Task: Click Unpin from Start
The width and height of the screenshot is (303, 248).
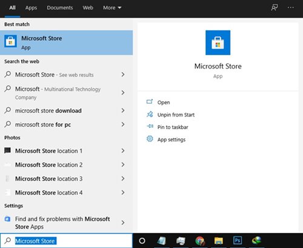Action: click(176, 115)
